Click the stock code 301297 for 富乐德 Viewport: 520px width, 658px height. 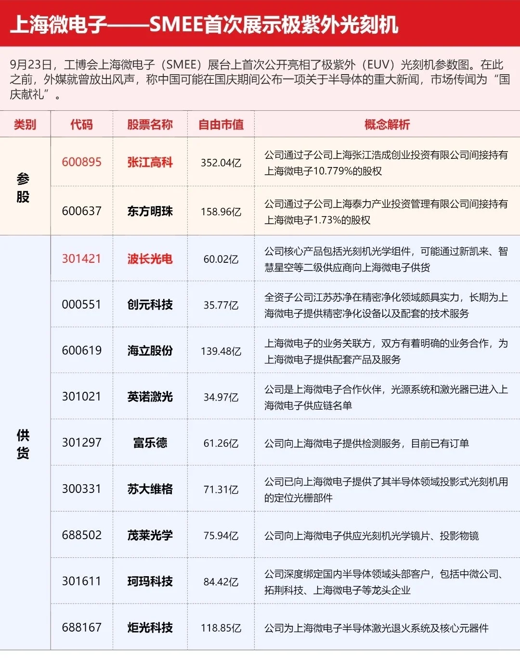[x=80, y=444]
